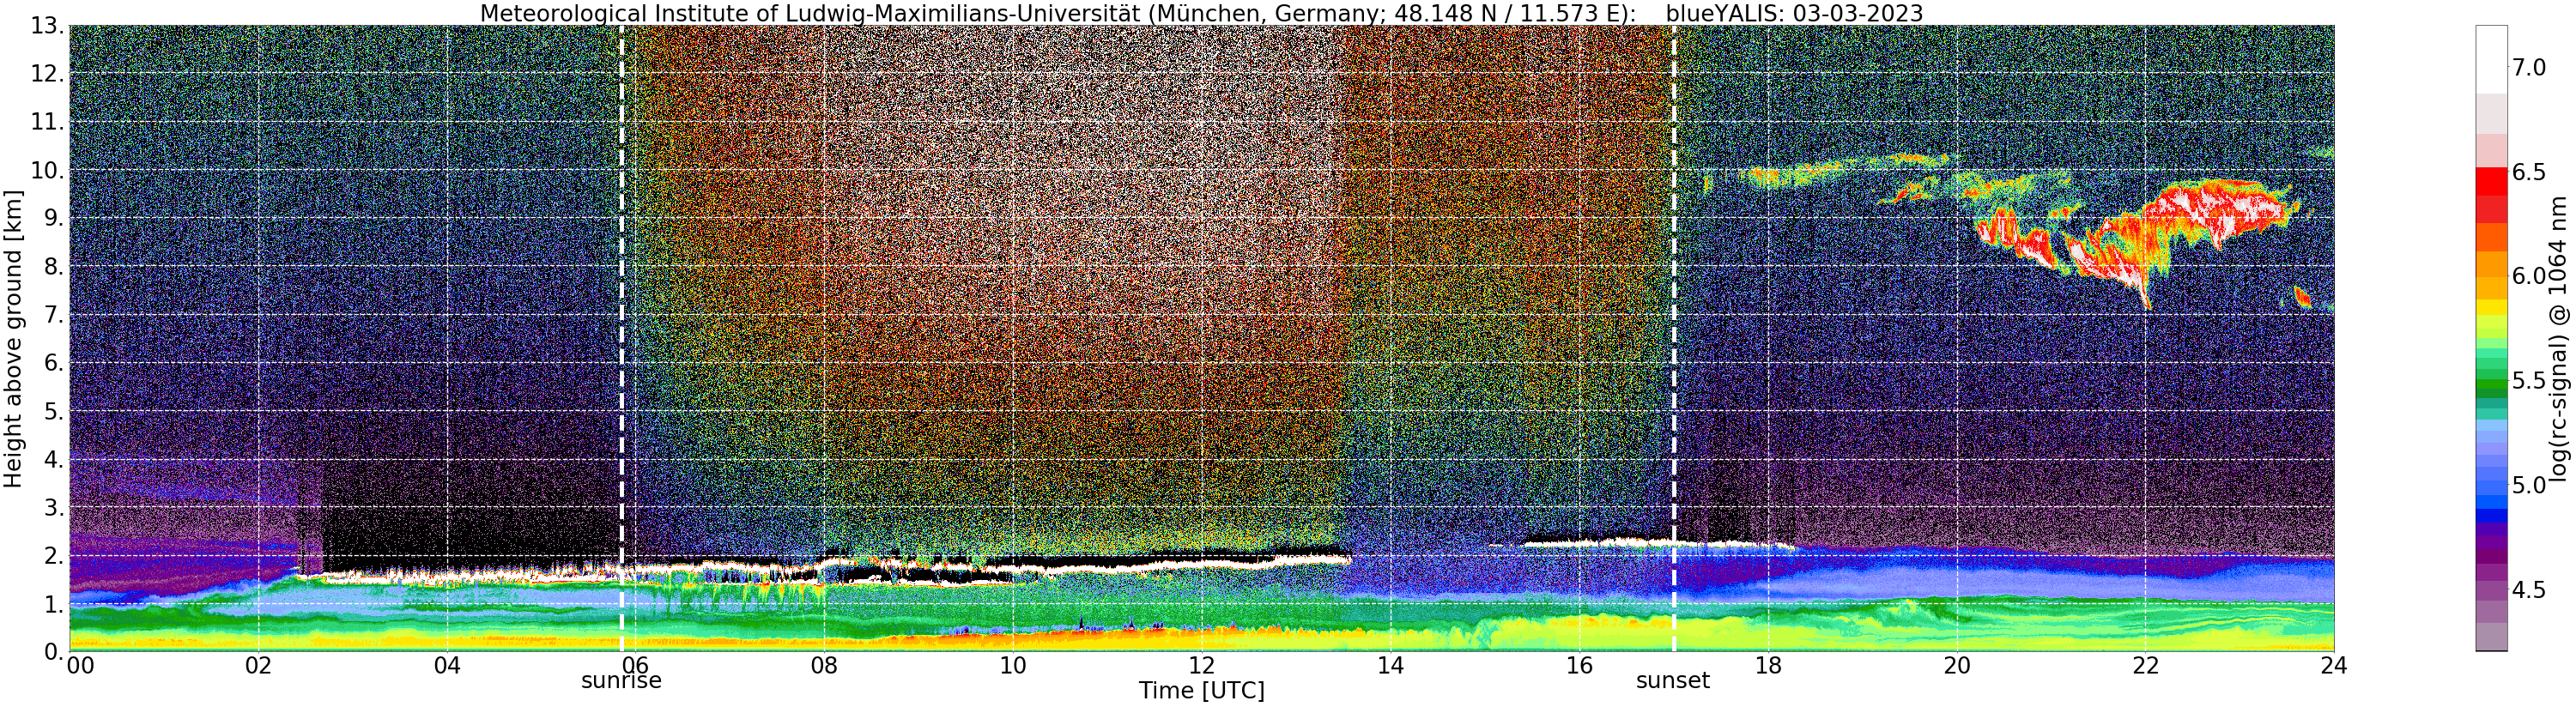Click the x-axis tick label '14'
The width and height of the screenshot is (2576, 707).
tap(1391, 666)
